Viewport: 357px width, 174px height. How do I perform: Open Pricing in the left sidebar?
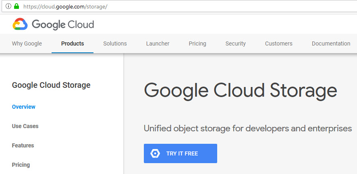[21, 165]
